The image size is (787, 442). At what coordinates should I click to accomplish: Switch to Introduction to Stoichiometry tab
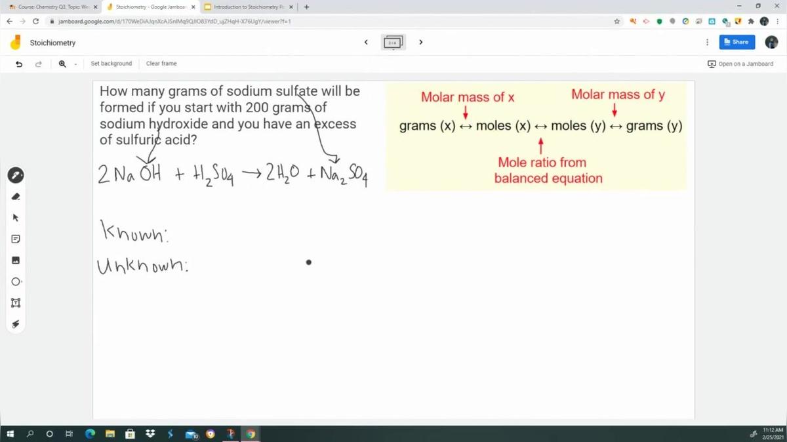point(247,7)
